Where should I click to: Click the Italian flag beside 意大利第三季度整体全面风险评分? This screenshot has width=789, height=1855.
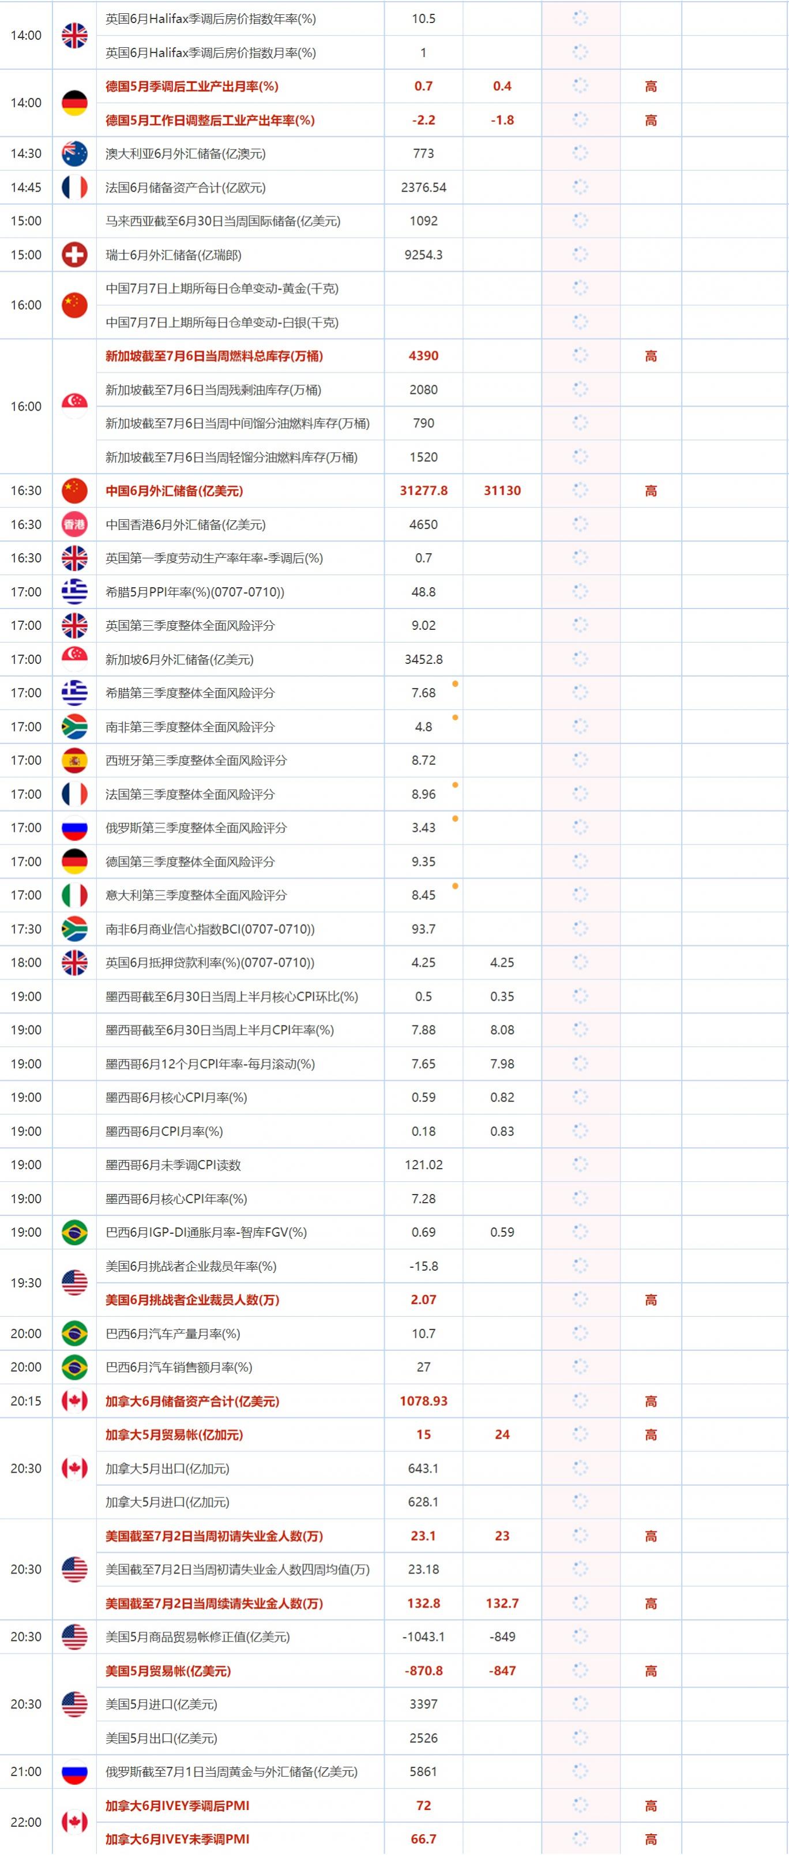(74, 895)
